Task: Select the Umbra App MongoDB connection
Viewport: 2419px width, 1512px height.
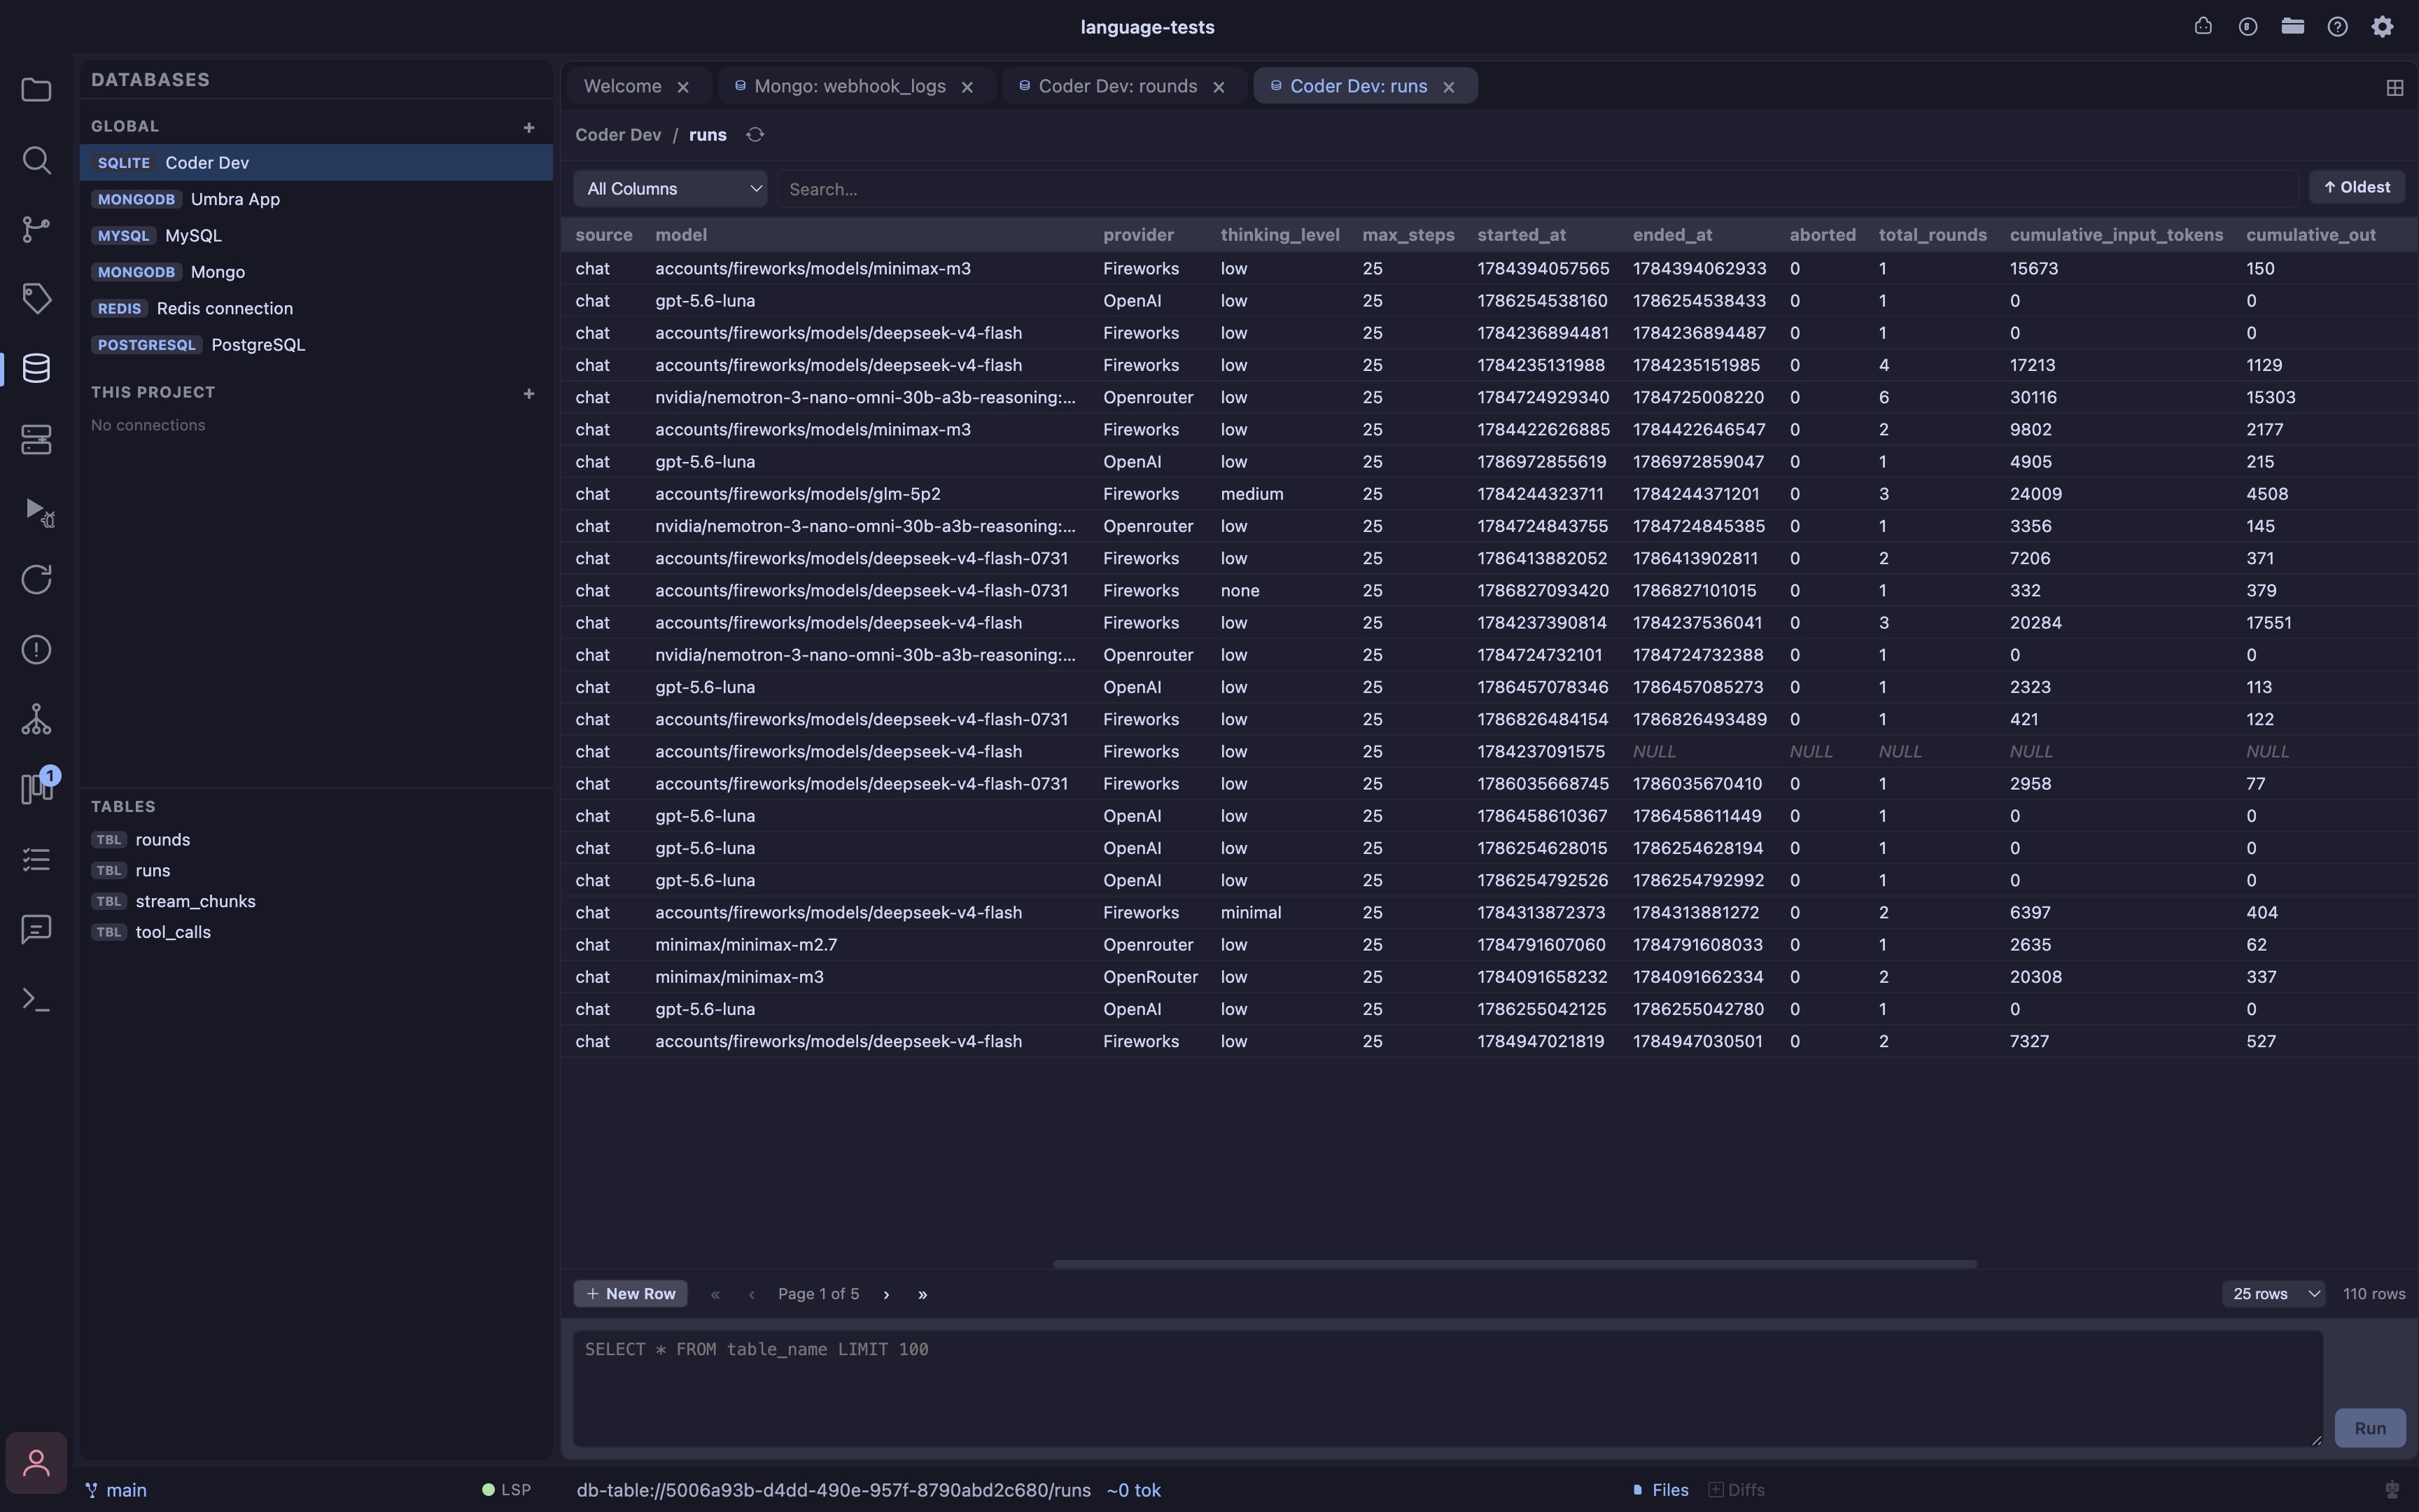Action: pyautogui.click(x=316, y=199)
